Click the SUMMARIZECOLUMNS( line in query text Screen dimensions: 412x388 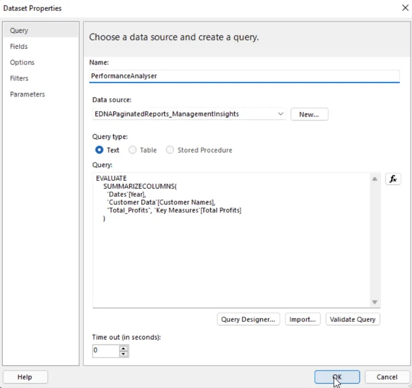pos(140,186)
